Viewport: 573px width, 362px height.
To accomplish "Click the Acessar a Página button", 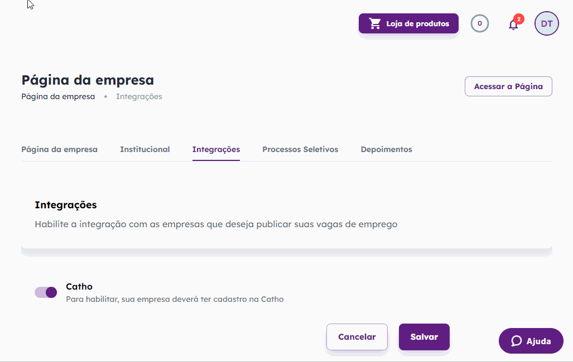I will pyautogui.click(x=508, y=86).
